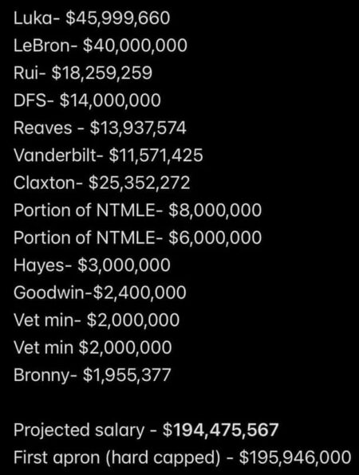Click the Goodwin $2,400,000 entry
Screen dimensions: 359x475
coord(100,293)
